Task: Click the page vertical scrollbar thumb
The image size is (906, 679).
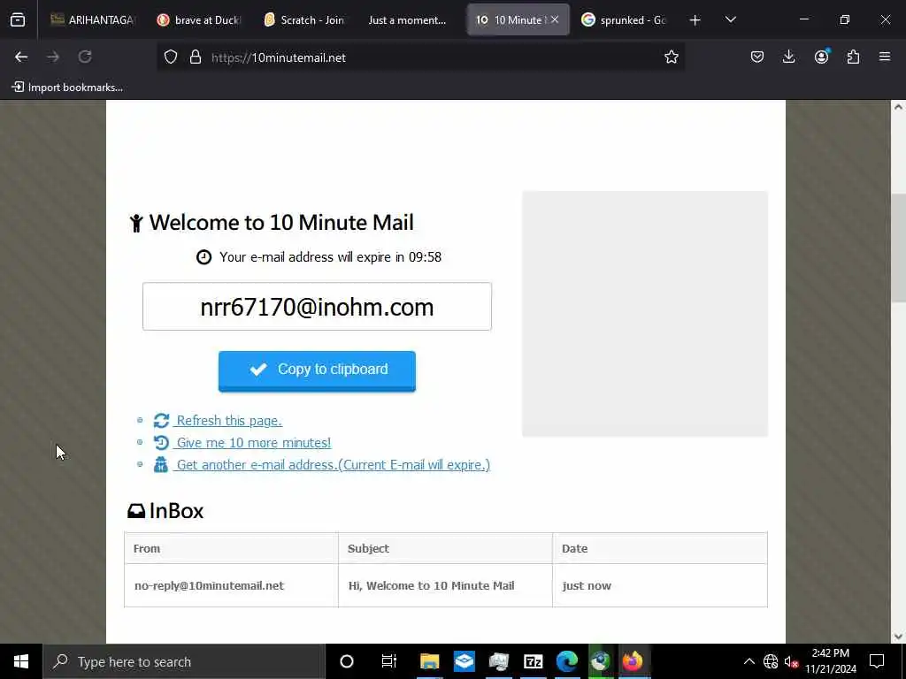Action: pos(898,248)
